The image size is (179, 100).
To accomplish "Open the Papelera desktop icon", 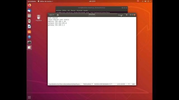I will pyautogui.click(x=39, y=18).
